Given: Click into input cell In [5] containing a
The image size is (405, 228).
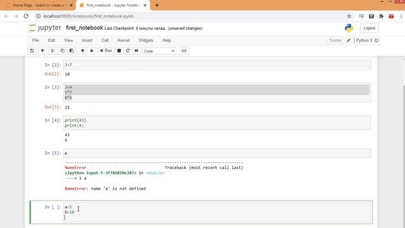Looking at the screenshot, I should coord(216,153).
